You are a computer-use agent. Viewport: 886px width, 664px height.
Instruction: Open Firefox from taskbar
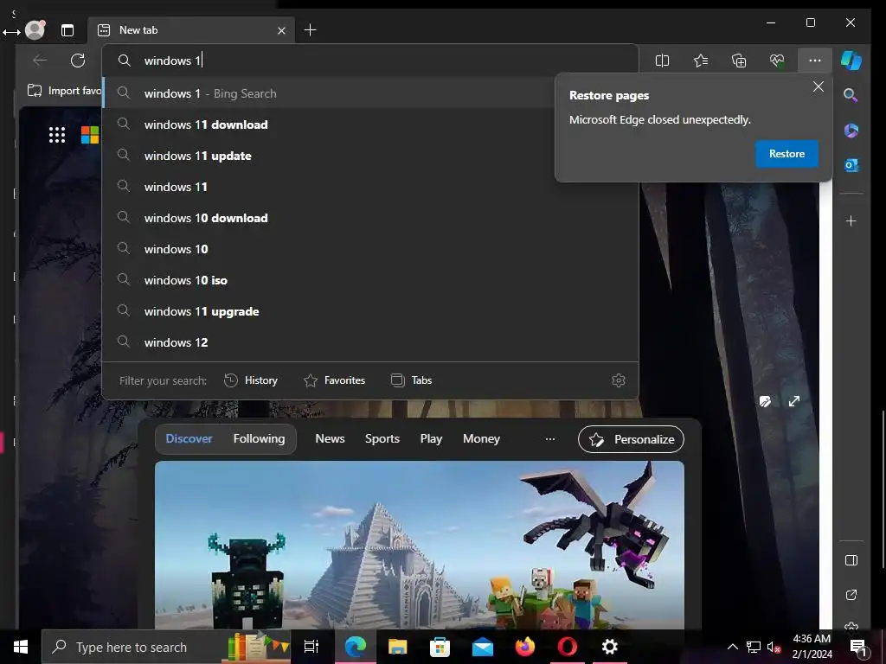pos(525,647)
